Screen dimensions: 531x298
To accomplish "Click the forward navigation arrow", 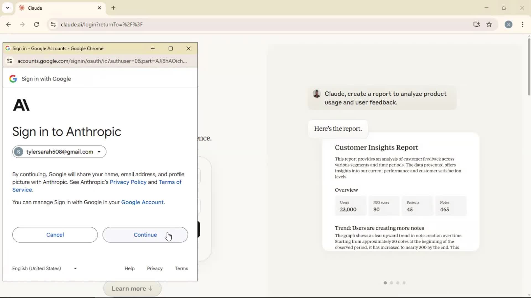I will point(22,24).
